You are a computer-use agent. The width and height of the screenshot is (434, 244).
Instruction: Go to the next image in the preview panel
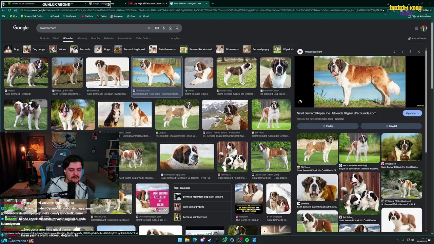(x=402, y=52)
